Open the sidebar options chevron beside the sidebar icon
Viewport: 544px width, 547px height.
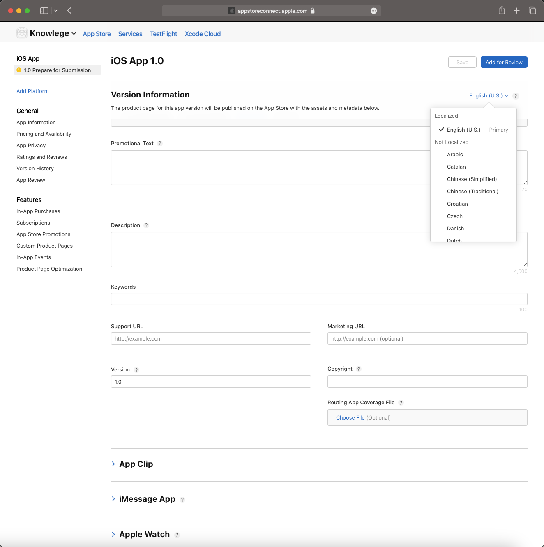point(55,11)
